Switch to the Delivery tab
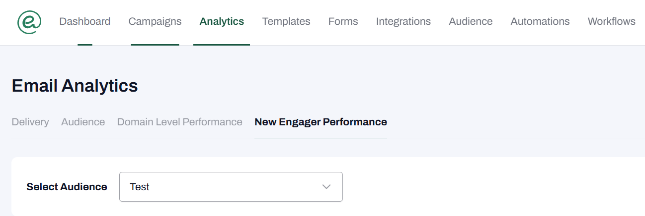The height and width of the screenshot is (216, 645). click(x=30, y=122)
